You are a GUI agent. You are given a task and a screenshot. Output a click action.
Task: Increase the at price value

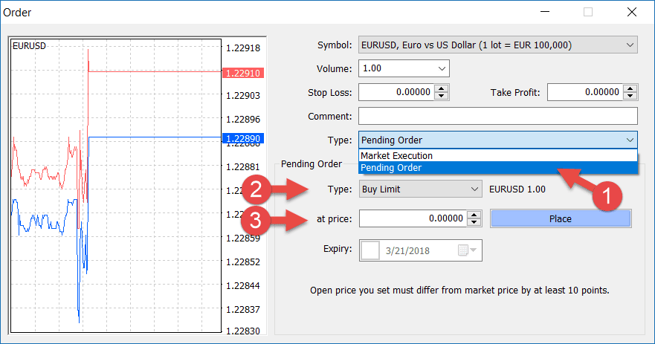[x=474, y=215]
